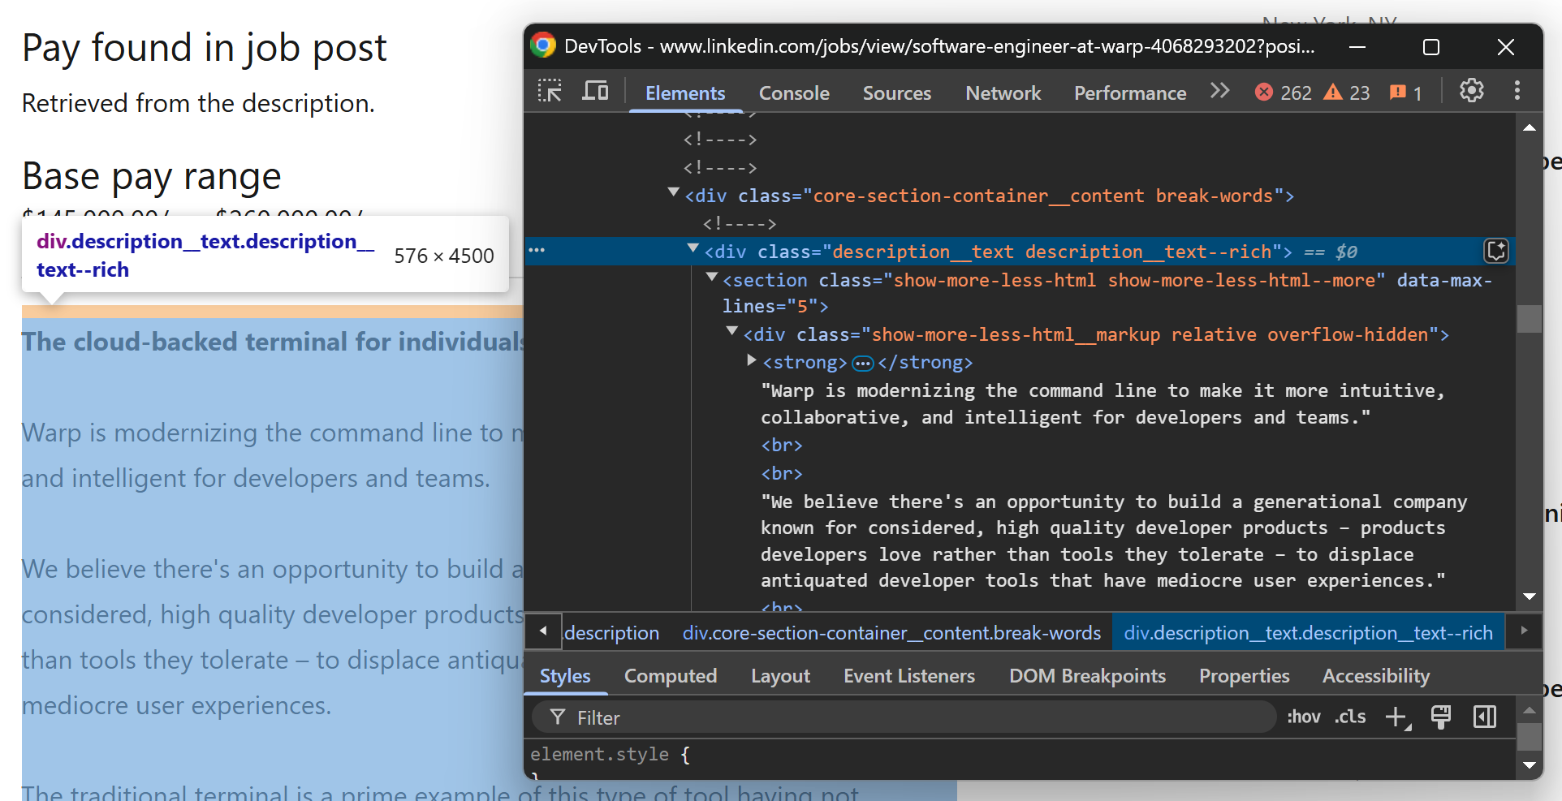Open hidden panels with the chevron overflow
The image size is (1562, 801).
point(1219,90)
